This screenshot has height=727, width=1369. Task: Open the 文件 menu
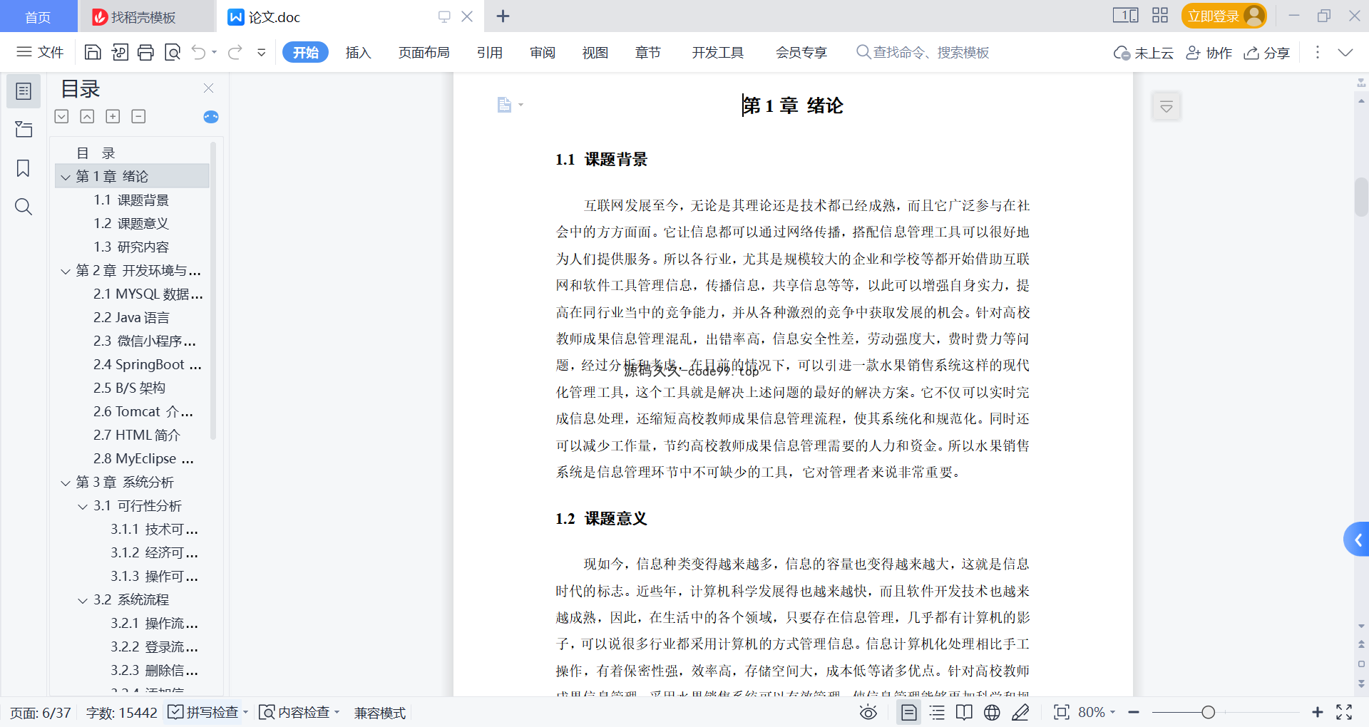pyautogui.click(x=41, y=52)
